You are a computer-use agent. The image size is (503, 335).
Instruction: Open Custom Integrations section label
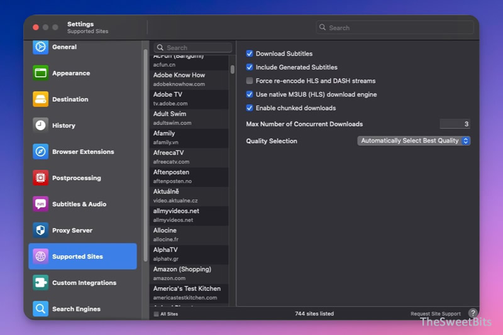84,283
